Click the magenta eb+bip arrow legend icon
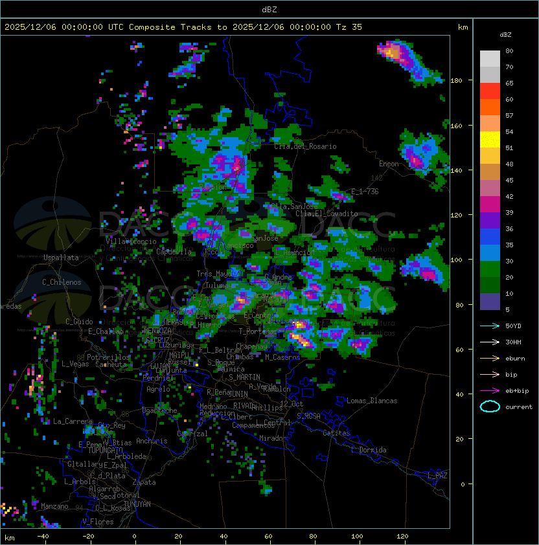Image resolution: width=539 pixels, height=545 pixels. coord(490,391)
